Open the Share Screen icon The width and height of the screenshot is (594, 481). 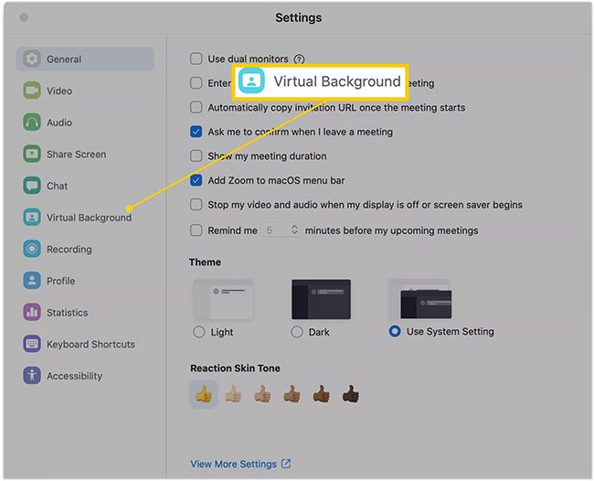(32, 155)
